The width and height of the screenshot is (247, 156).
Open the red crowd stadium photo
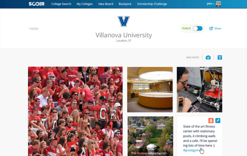(x=75, y=111)
